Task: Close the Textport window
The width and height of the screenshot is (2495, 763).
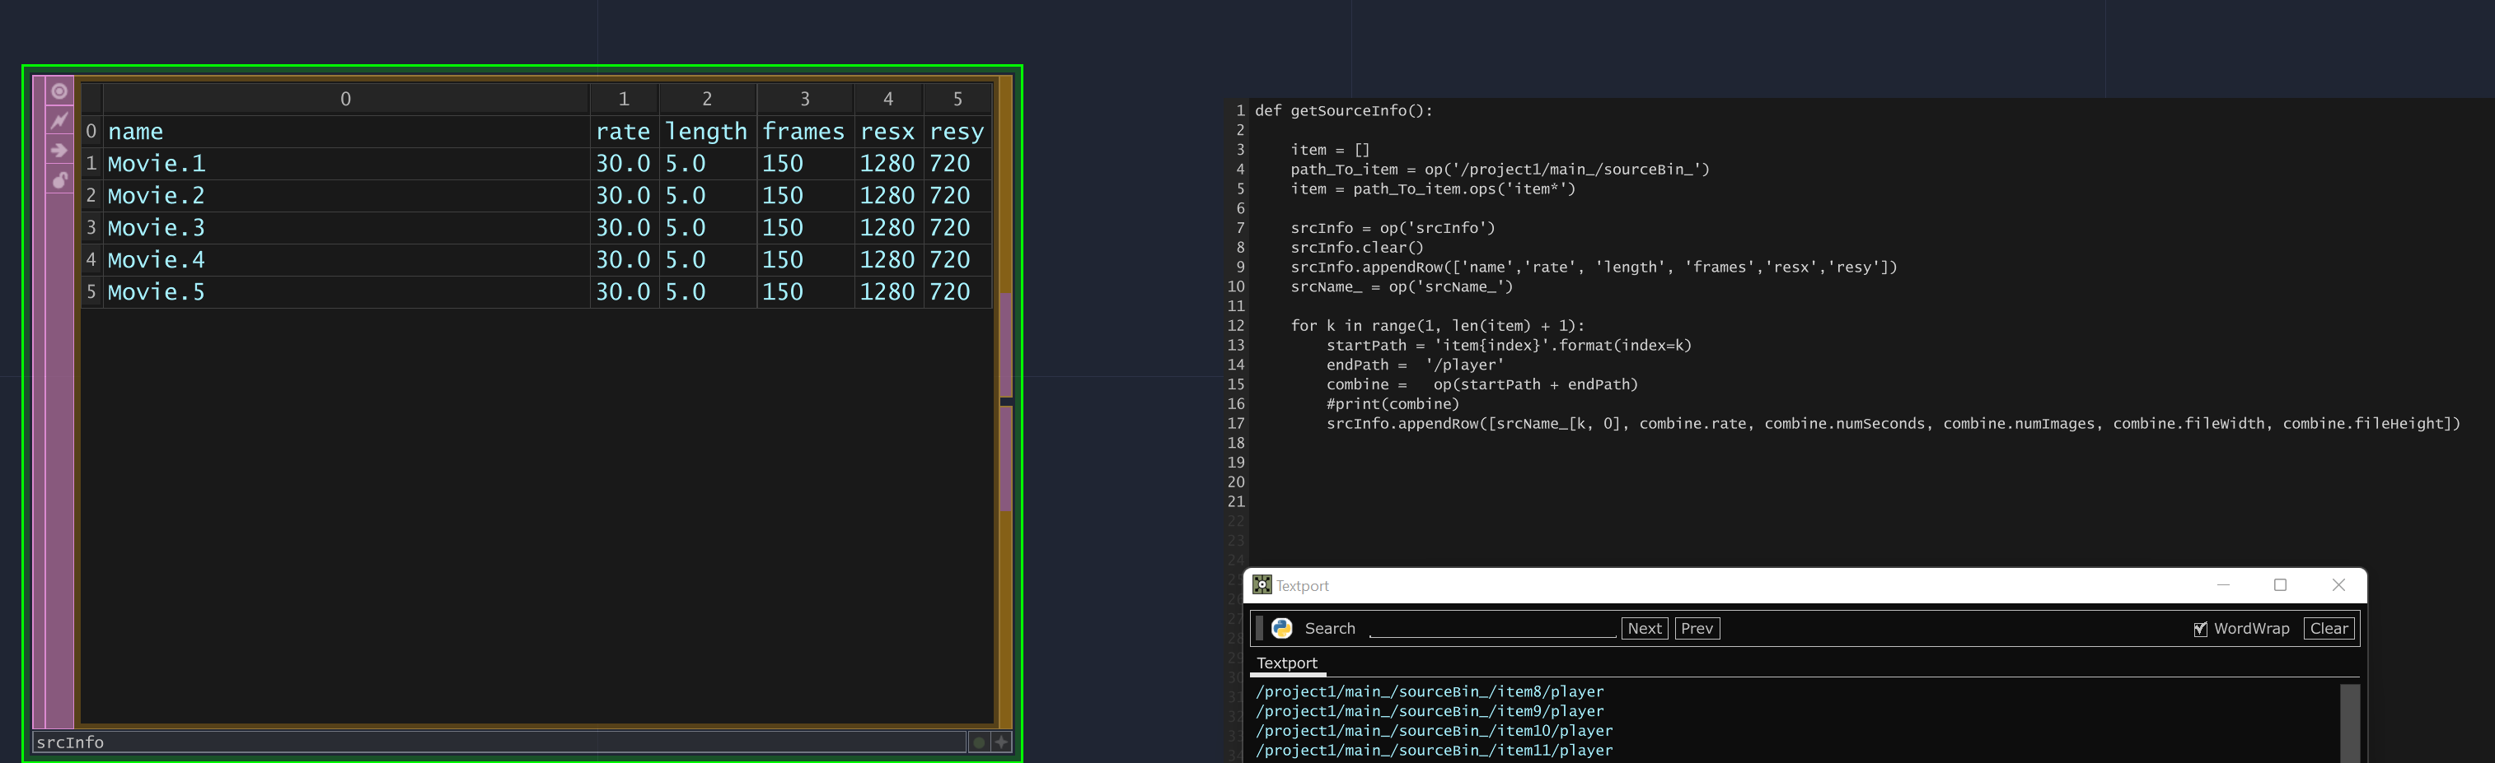Action: (2338, 585)
